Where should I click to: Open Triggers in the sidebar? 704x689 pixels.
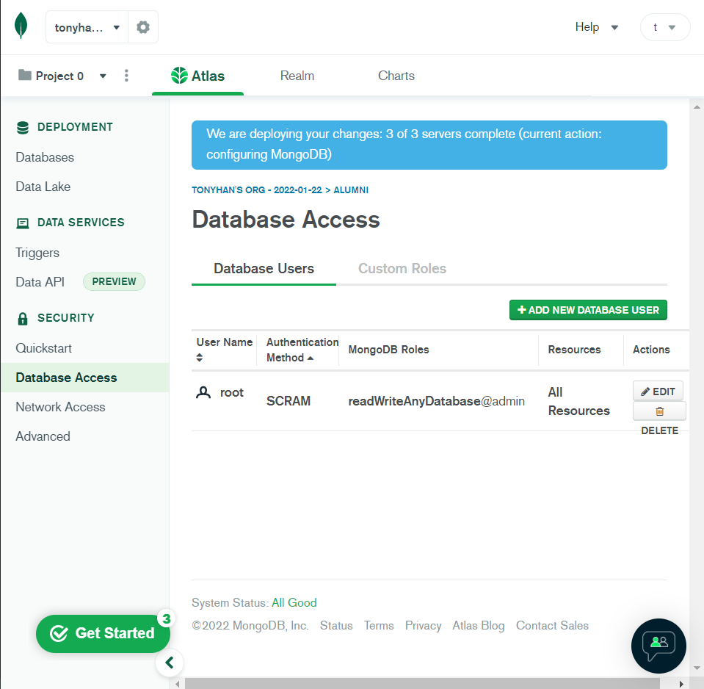37,253
